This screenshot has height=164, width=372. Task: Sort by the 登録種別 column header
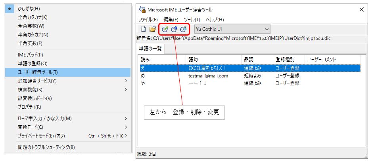pyautogui.click(x=289, y=60)
